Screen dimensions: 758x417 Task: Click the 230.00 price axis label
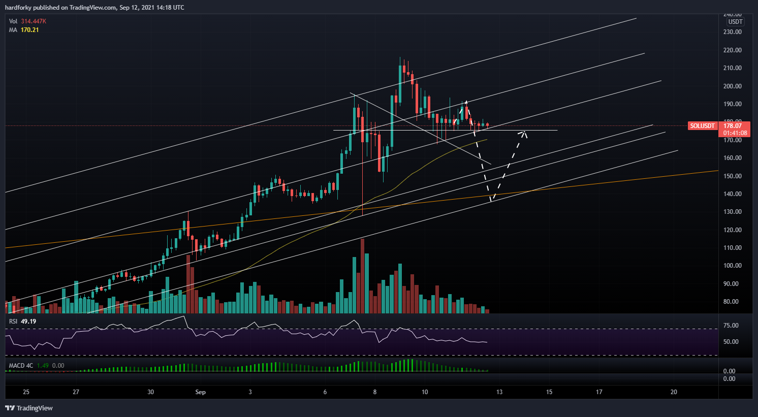(732, 32)
